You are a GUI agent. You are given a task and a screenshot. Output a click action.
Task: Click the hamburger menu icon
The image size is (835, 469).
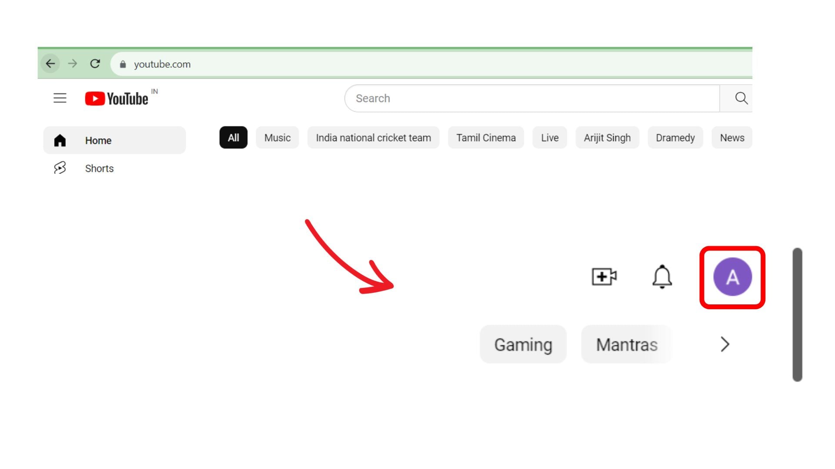pos(60,99)
